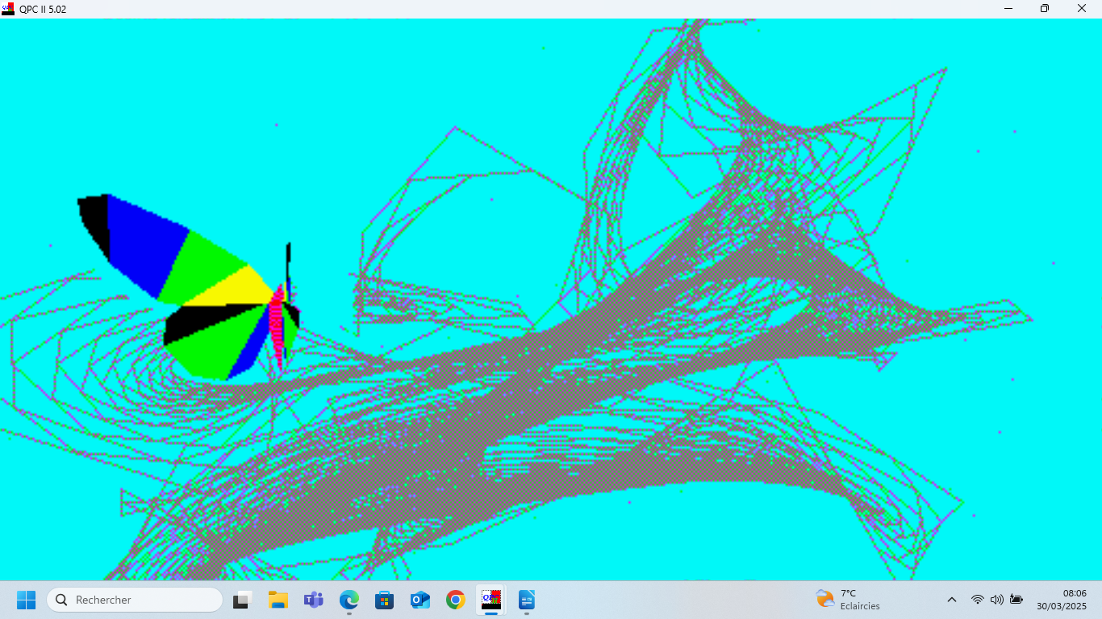Click the speaker volume icon
Image resolution: width=1102 pixels, height=619 pixels.
tap(997, 600)
